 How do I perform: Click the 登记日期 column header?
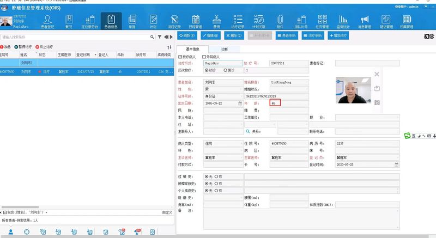(85, 54)
